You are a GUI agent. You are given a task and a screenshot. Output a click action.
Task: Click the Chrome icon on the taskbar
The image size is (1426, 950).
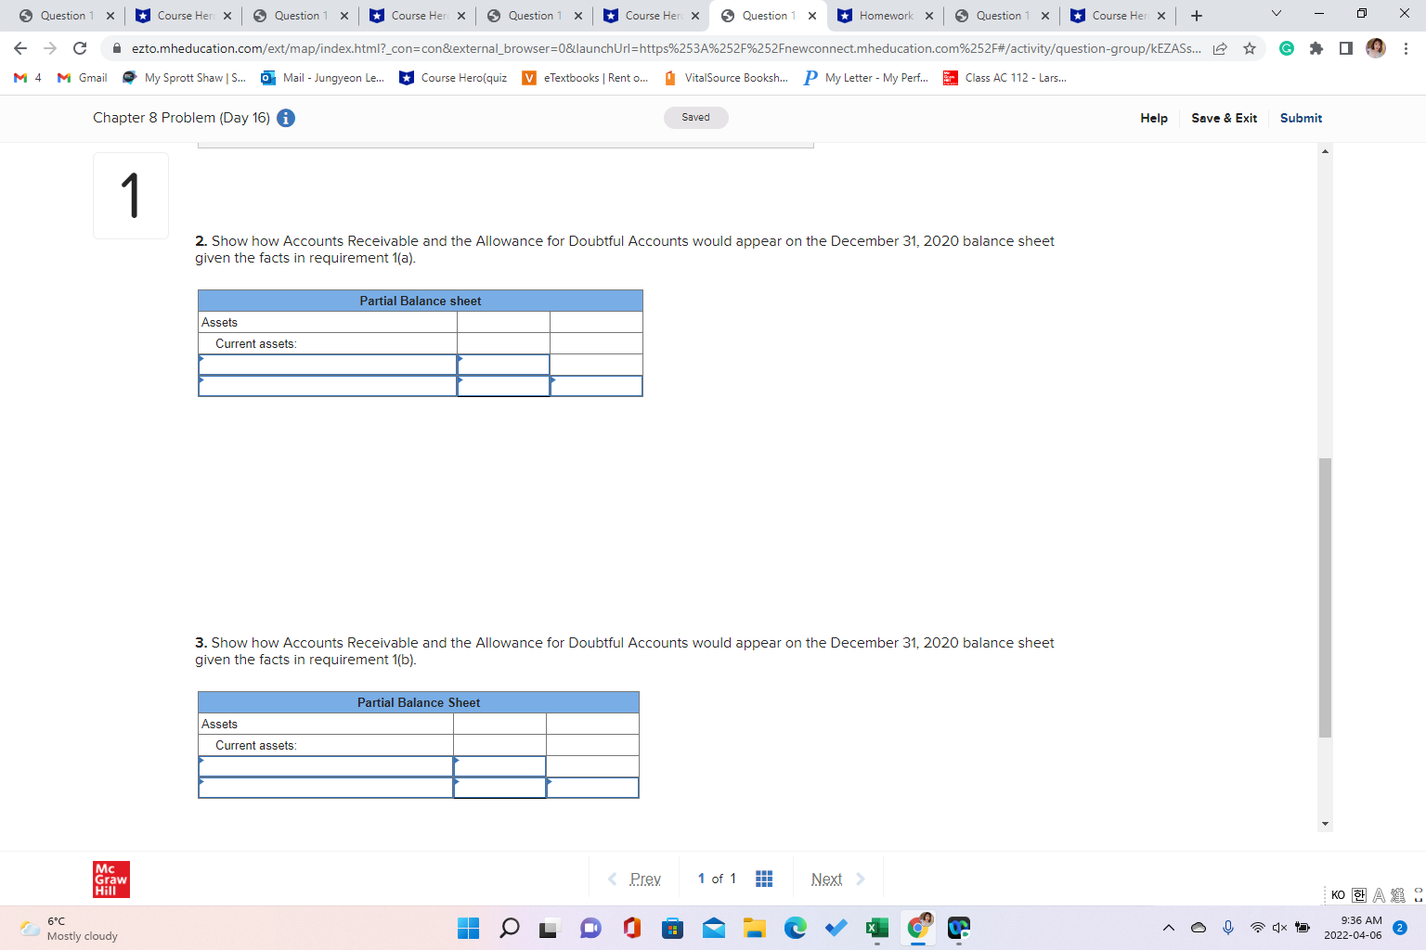point(918,928)
